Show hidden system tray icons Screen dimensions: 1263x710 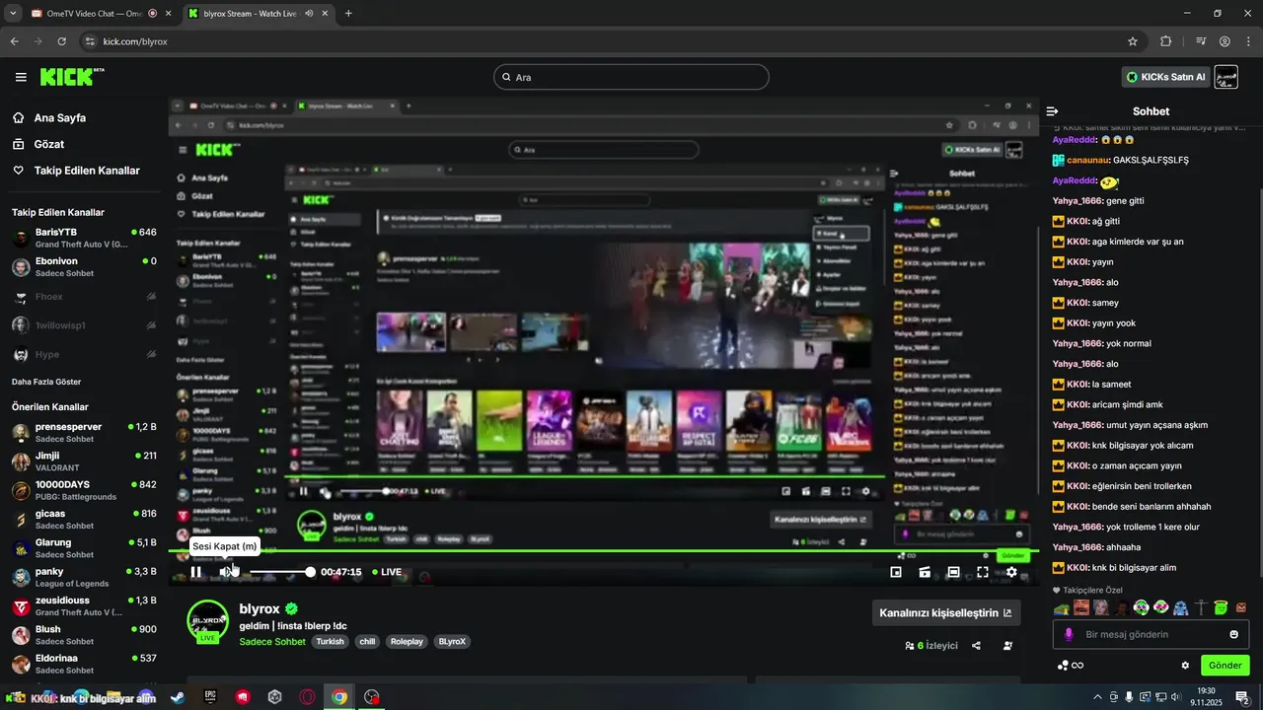coord(1098,697)
